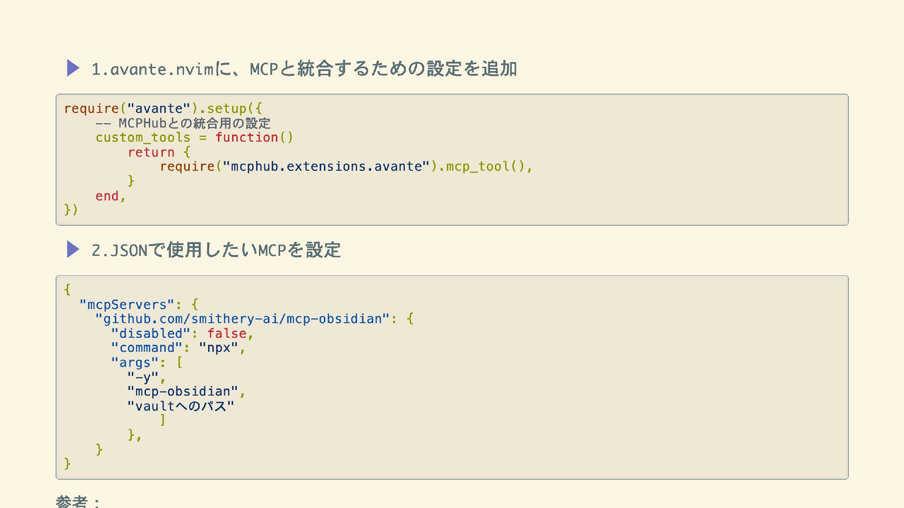Viewport: 904px width, 508px height.
Task: Click the end keyword in Lua block
Action: [x=107, y=196]
